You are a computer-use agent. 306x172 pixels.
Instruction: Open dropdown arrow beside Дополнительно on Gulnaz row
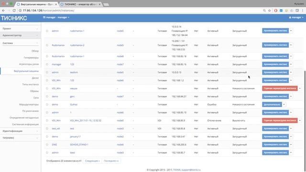coord(284,105)
